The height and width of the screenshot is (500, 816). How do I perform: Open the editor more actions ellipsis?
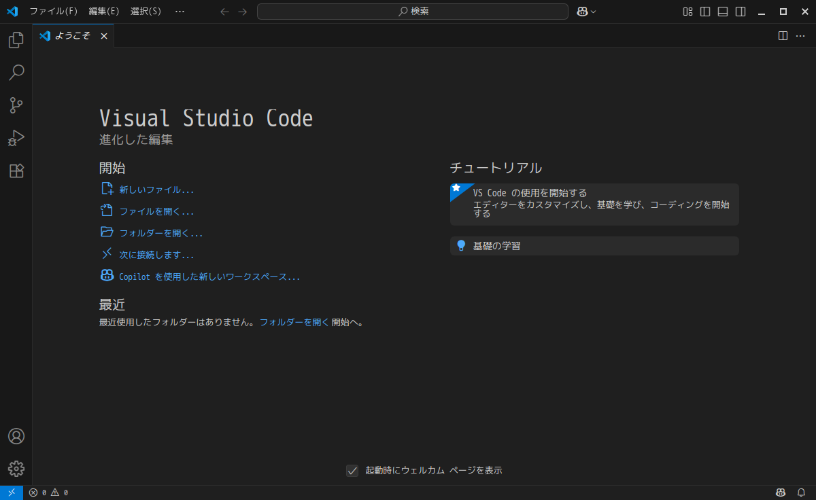pos(800,36)
